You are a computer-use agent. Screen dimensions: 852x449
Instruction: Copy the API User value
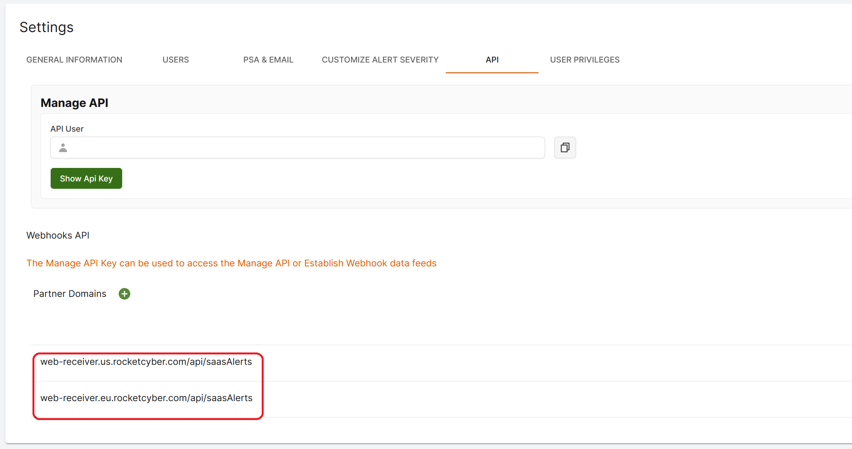[x=565, y=147]
